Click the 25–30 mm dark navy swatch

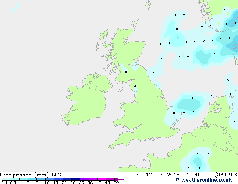[x=76, y=179]
